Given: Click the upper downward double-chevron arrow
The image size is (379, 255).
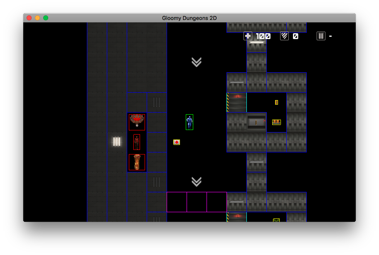Looking at the screenshot, I should (197, 62).
